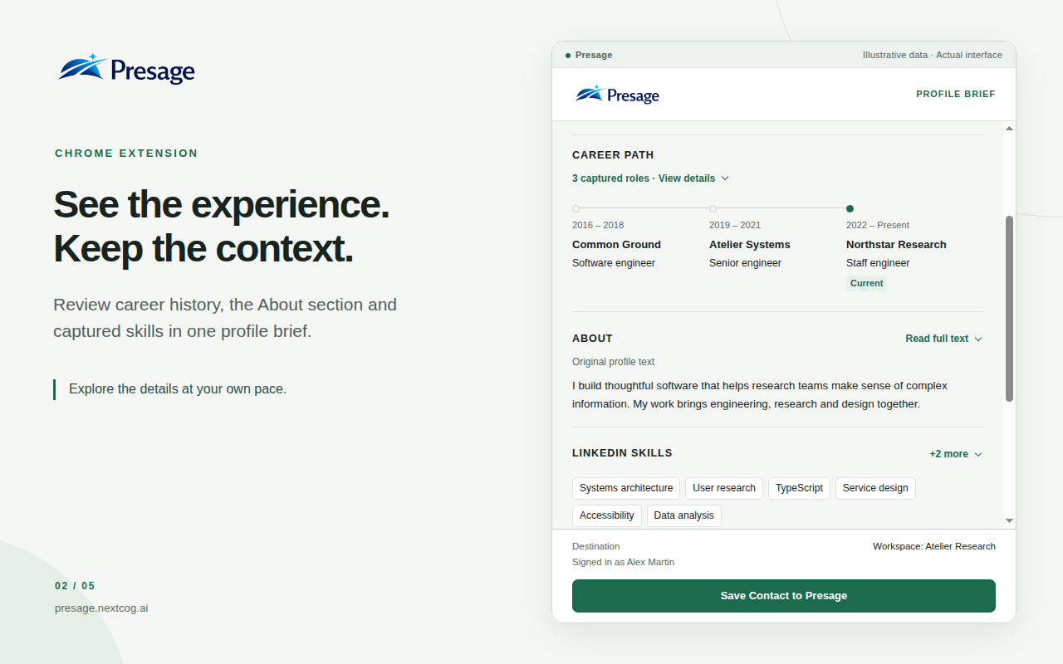Screen dimensions: 1063x664
Task: Click the About body paragraph text
Action: click(x=760, y=395)
